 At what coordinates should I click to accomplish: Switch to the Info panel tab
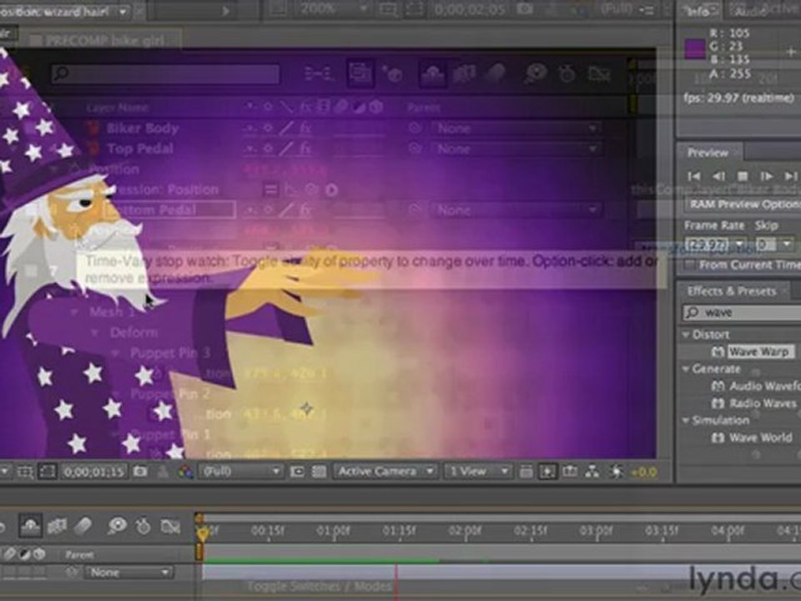698,11
